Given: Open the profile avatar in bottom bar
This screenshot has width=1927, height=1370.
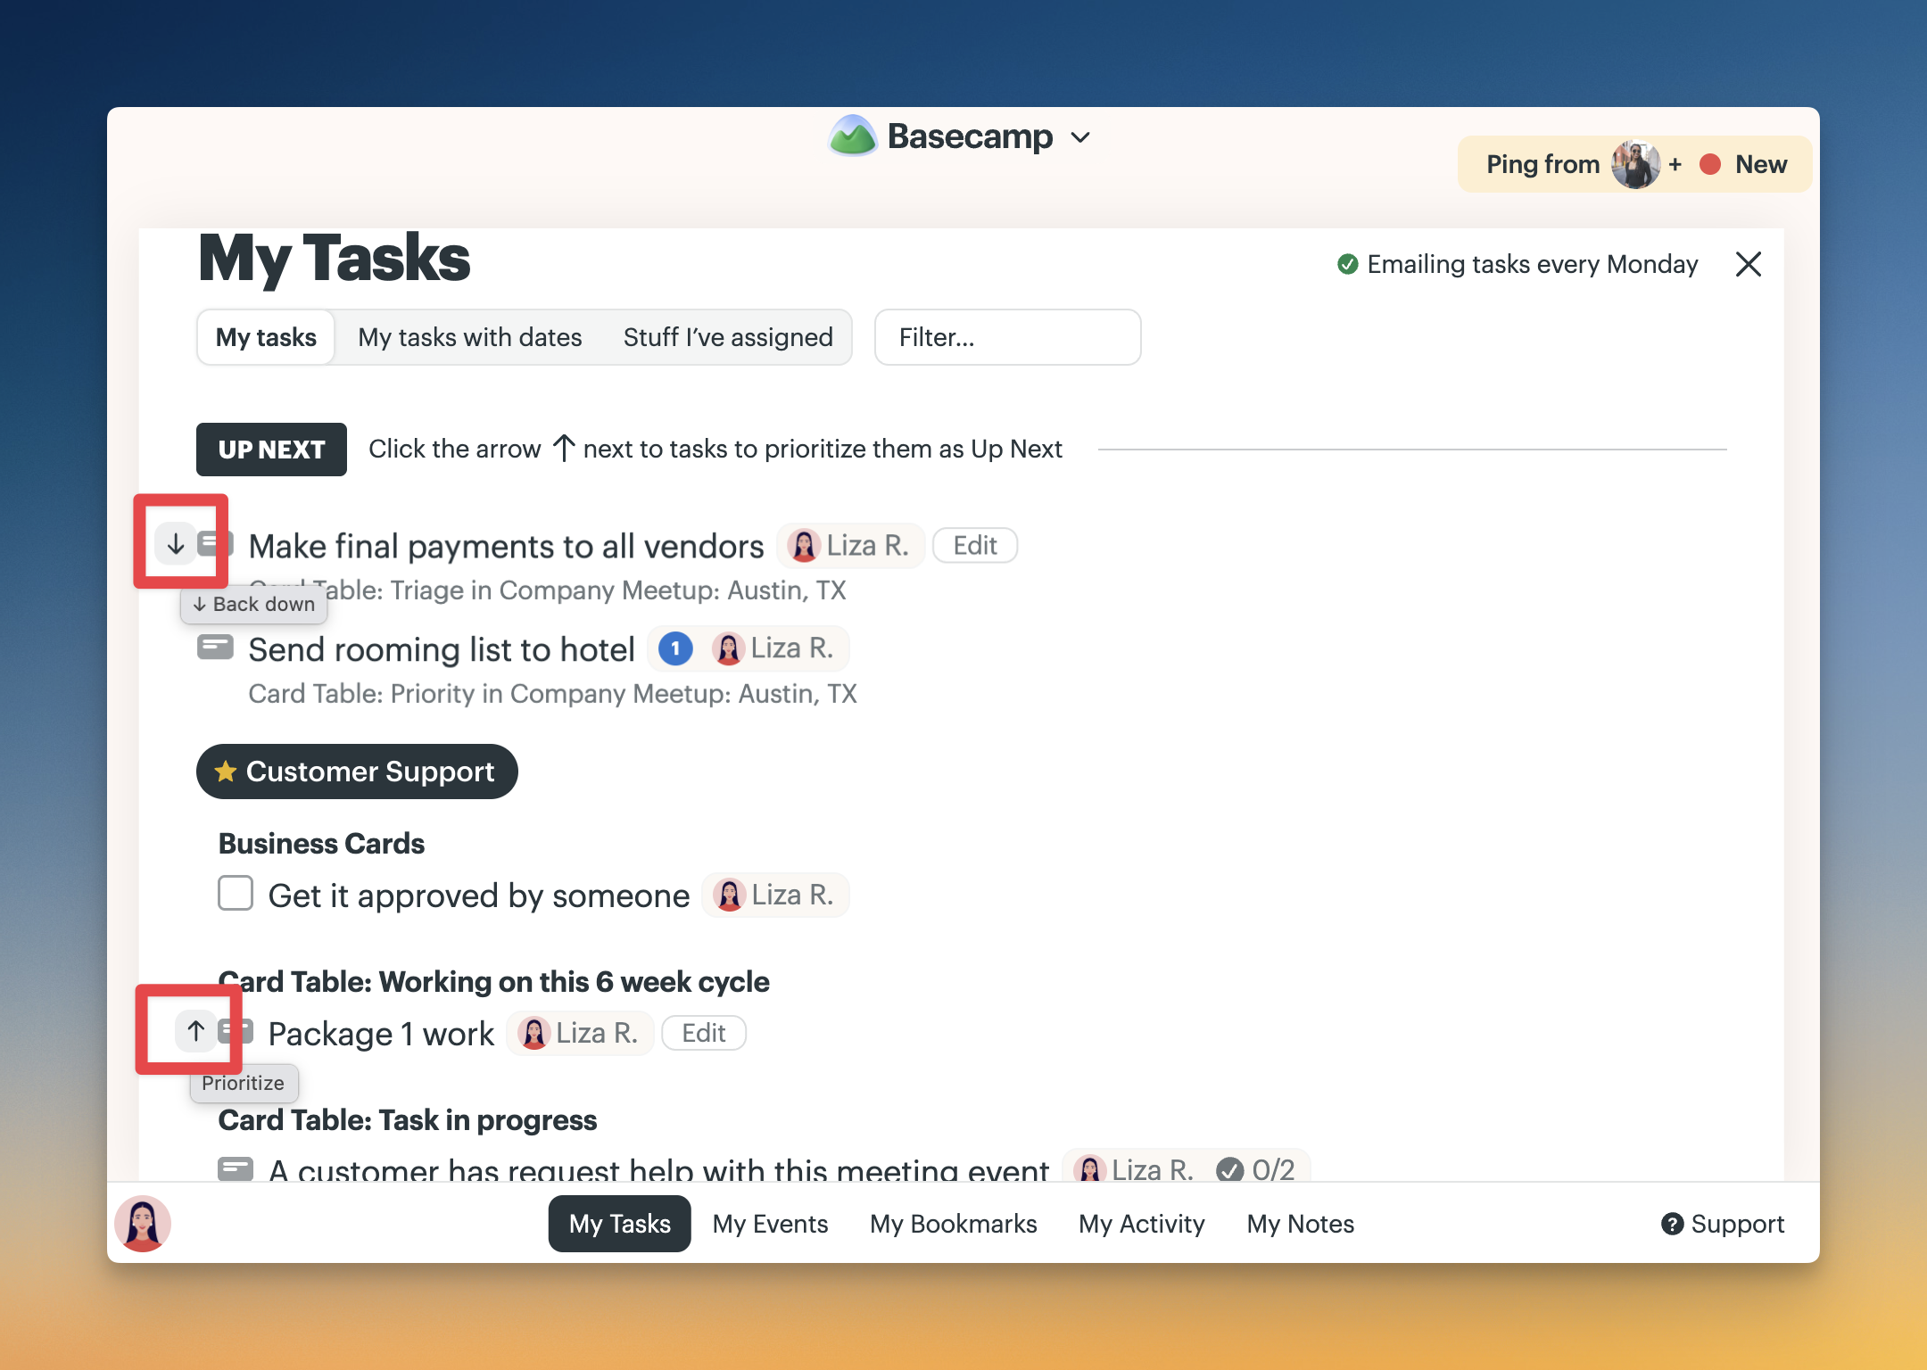Looking at the screenshot, I should point(143,1224).
